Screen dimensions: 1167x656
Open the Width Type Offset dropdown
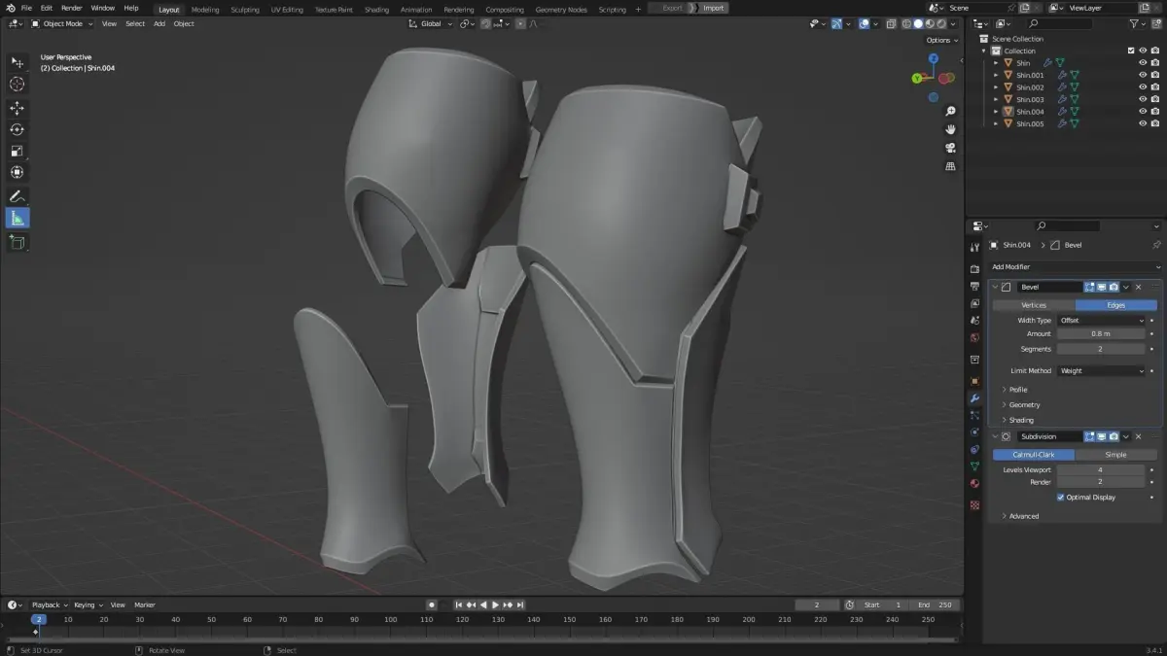pos(1101,320)
